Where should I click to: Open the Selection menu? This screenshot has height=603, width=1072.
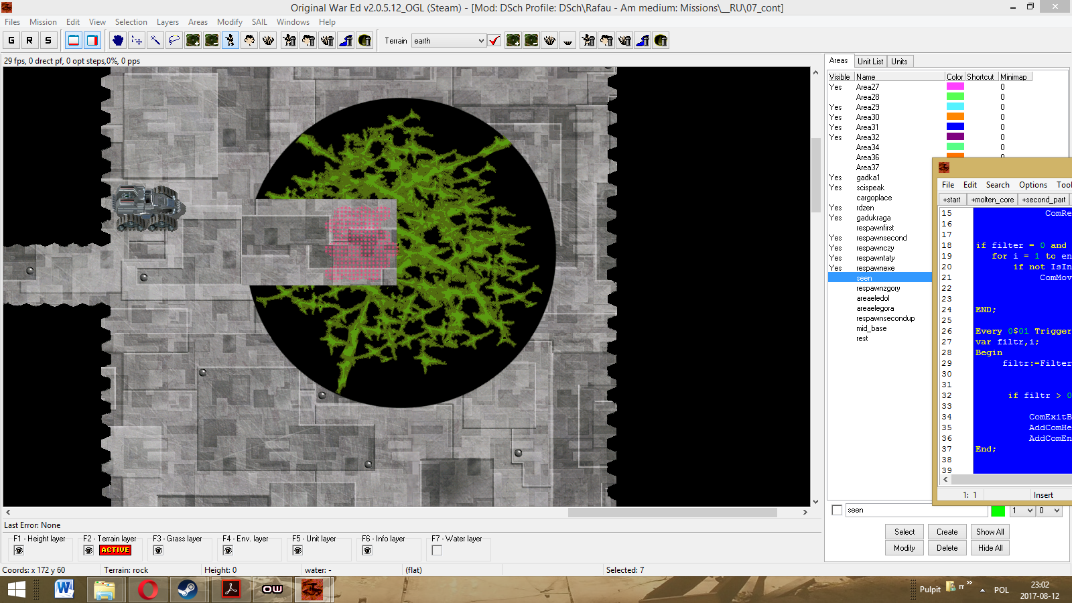click(x=131, y=22)
